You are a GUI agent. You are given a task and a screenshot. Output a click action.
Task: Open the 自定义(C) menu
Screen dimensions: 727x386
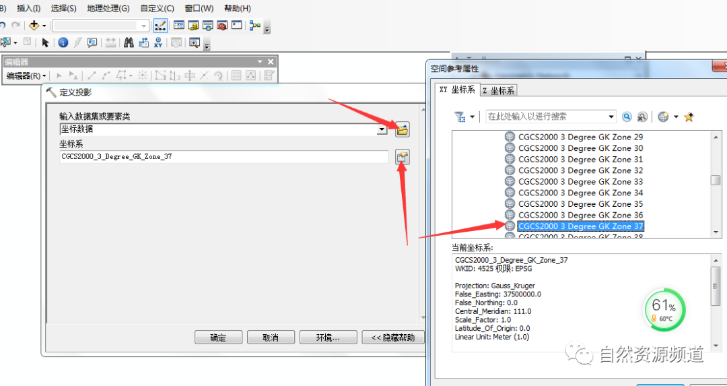157,8
